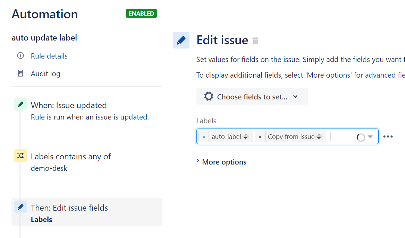Open the Audit log page

(45, 74)
